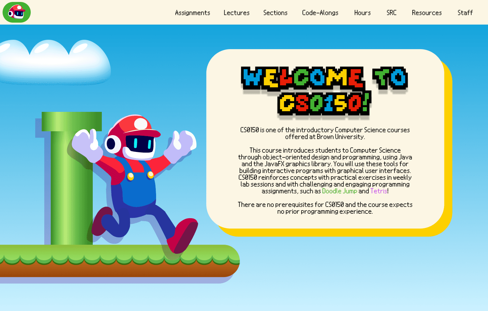Navigate to the SRC page
The width and height of the screenshot is (488, 311).
(391, 13)
